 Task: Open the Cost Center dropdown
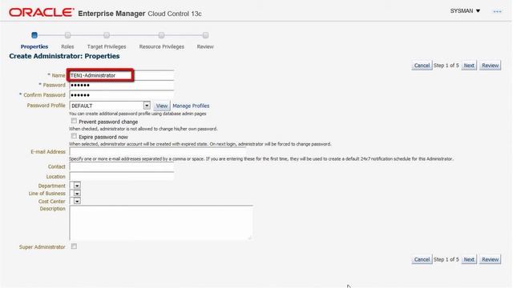75,201
